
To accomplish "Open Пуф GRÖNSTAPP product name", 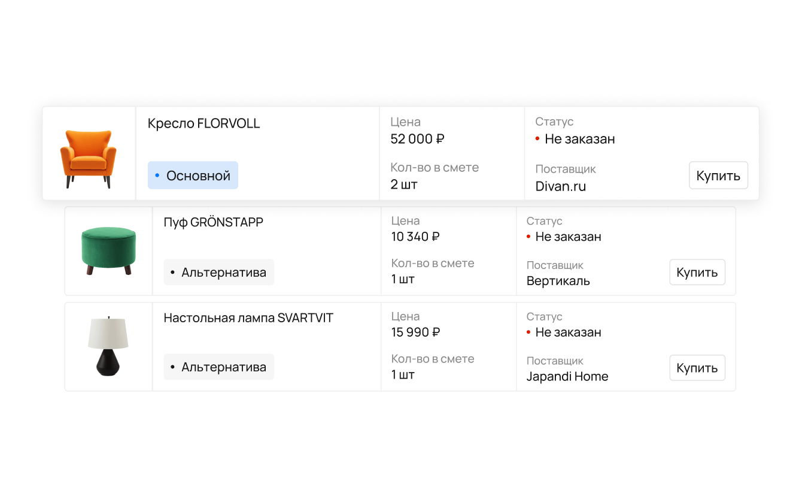I will [x=213, y=222].
